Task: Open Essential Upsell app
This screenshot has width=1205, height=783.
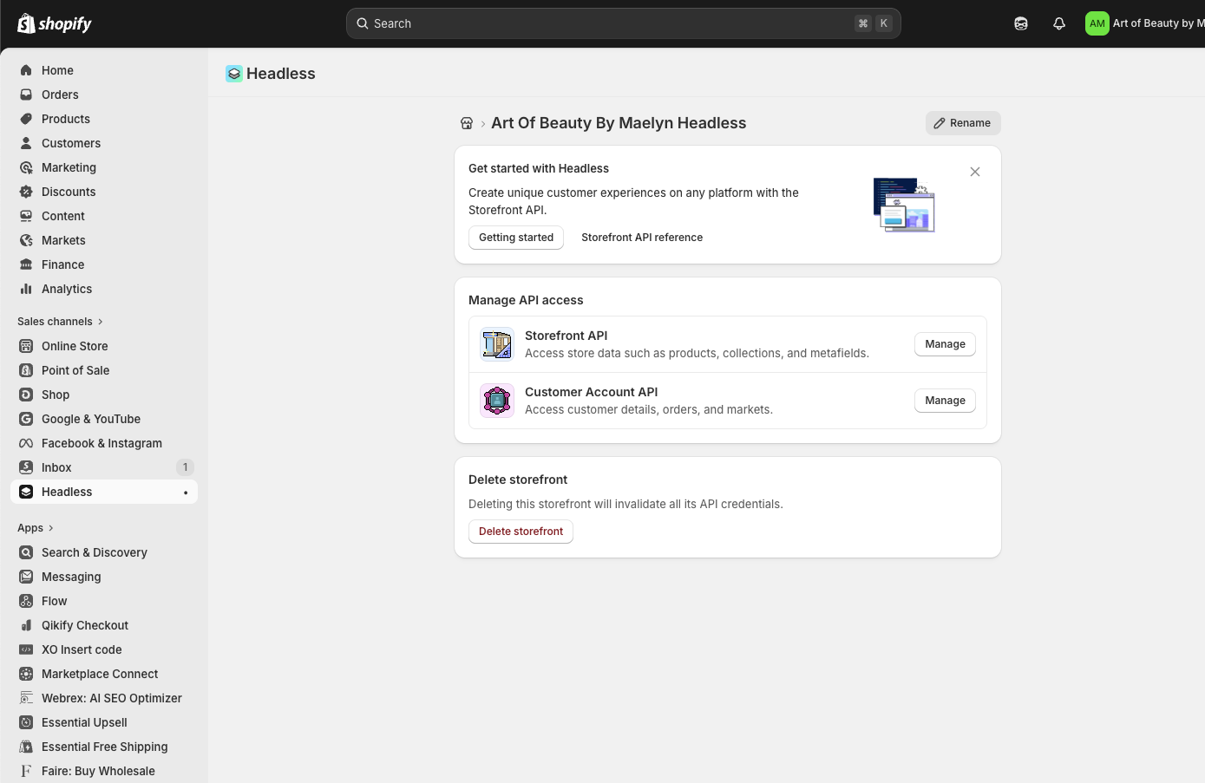Action: click(104, 722)
